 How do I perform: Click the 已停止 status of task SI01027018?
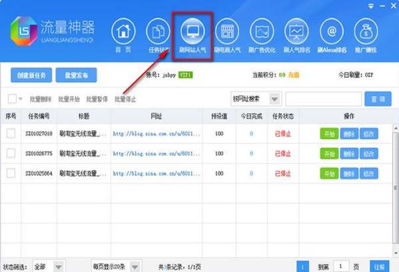[x=282, y=133]
